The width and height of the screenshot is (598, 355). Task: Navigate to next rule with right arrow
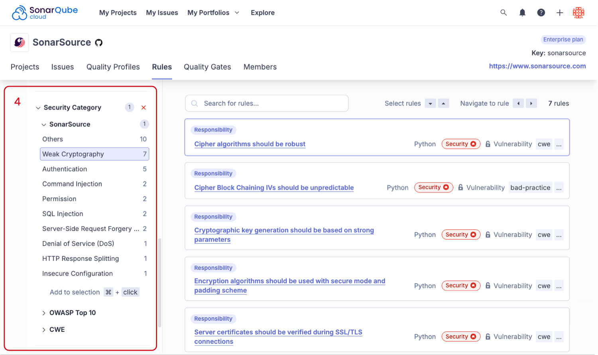[x=531, y=103]
